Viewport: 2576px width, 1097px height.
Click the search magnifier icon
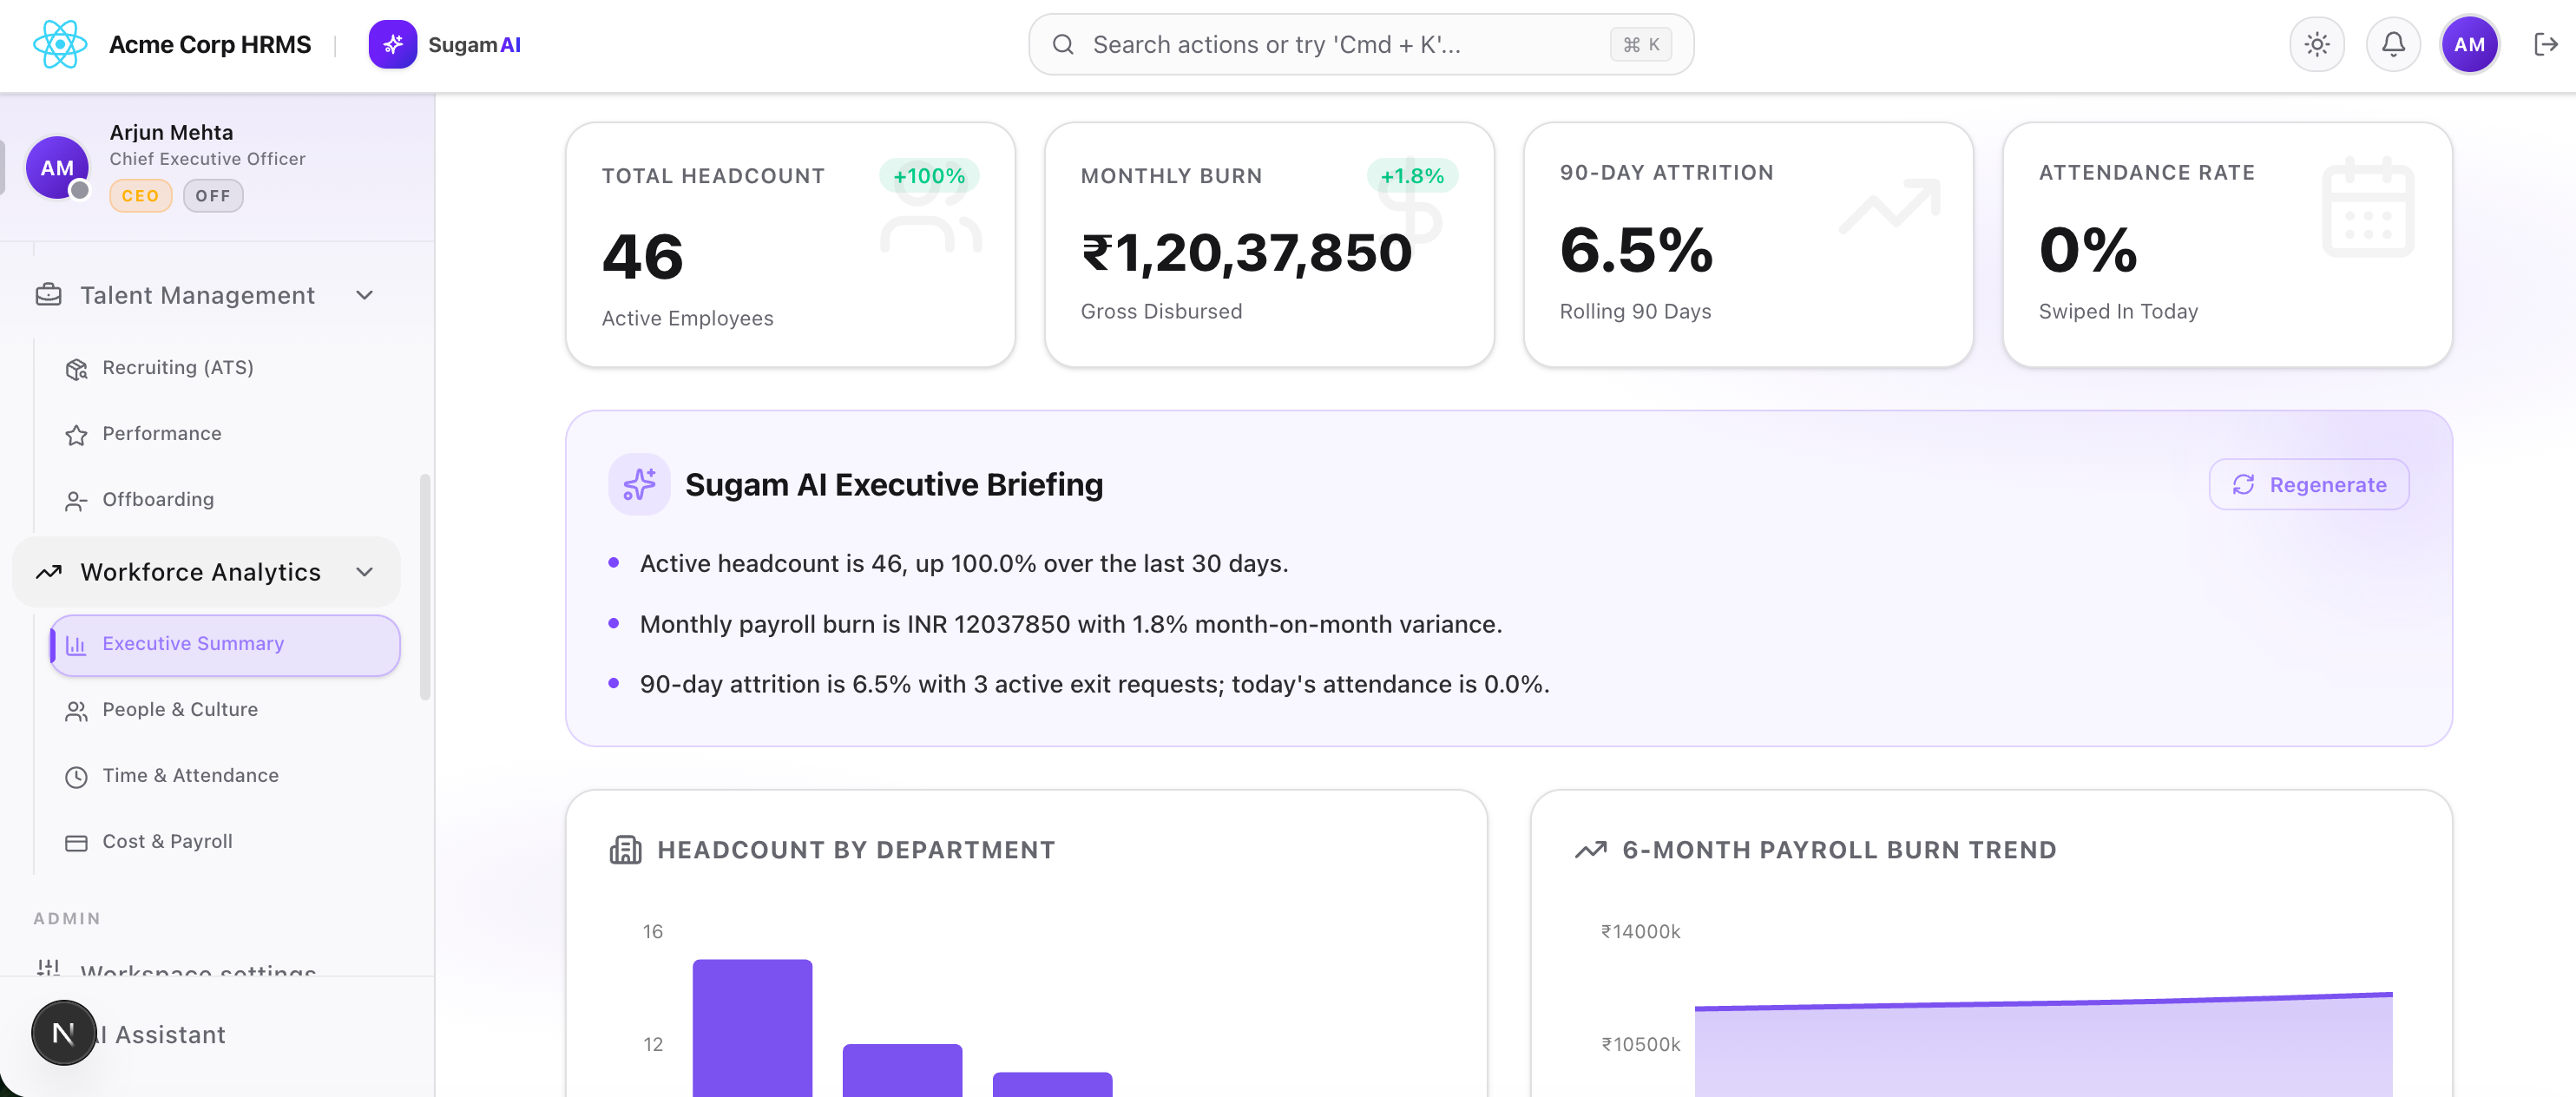[x=1063, y=44]
